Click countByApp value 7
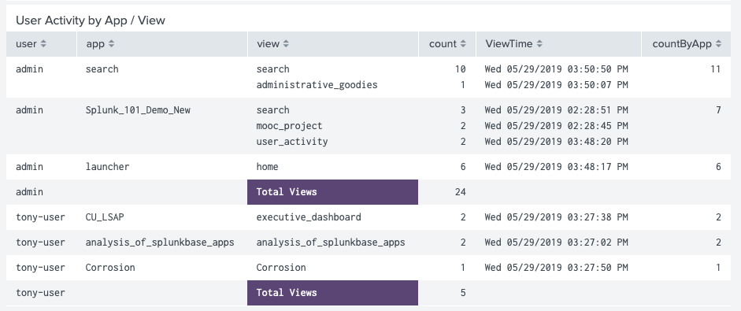This screenshot has height=311, width=741. (x=718, y=110)
